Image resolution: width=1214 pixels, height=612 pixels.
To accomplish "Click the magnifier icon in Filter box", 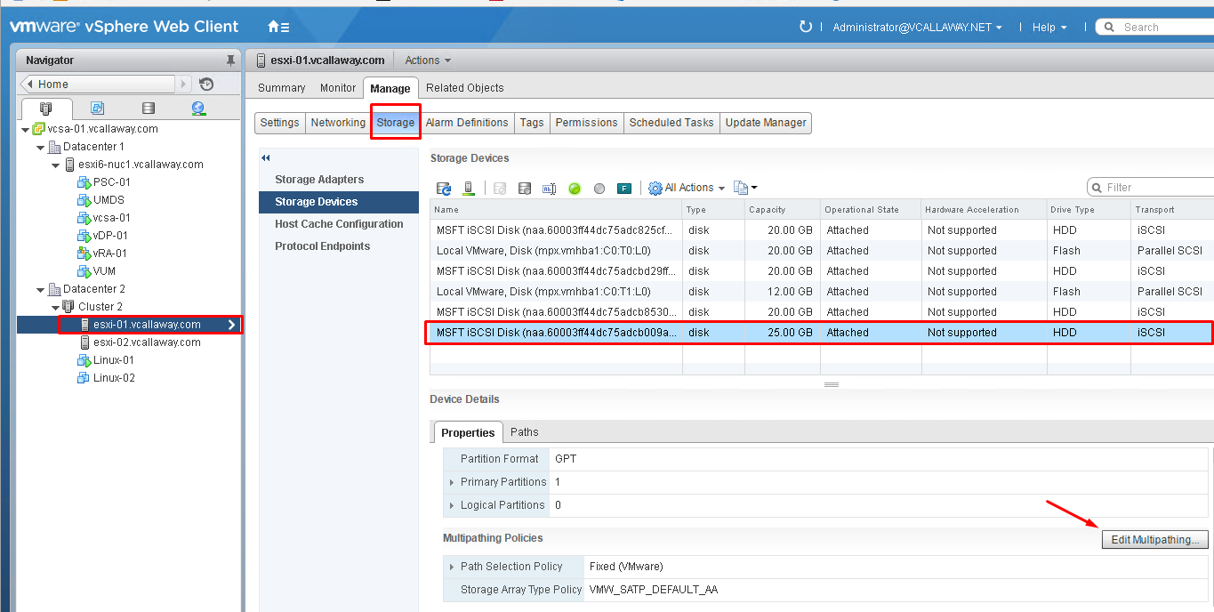I will coord(1097,188).
